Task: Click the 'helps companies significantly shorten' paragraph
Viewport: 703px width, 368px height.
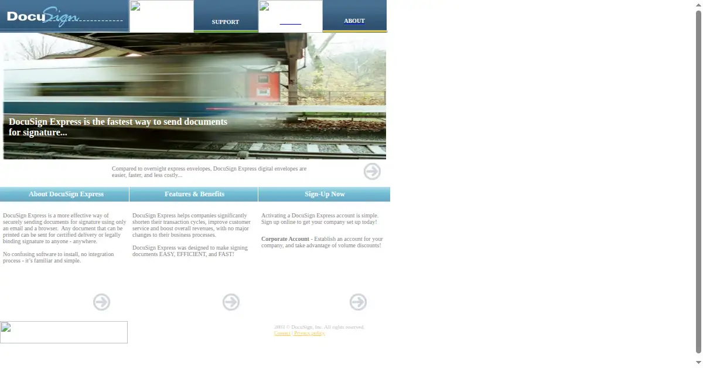Action: pos(192,225)
